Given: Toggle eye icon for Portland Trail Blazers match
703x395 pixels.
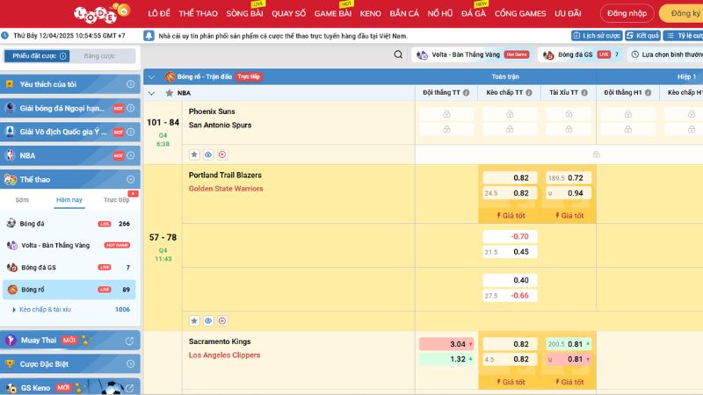Looking at the screenshot, I should (208, 321).
